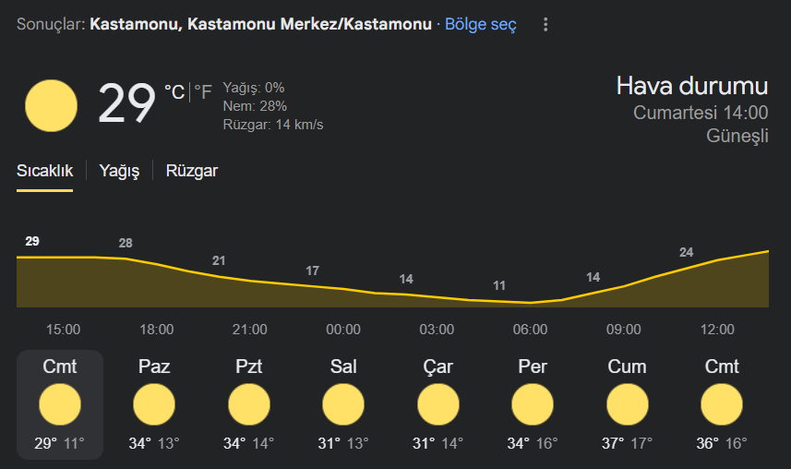The height and width of the screenshot is (469, 791).
Task: Switch temperature unit to °C
Action: coord(174,92)
